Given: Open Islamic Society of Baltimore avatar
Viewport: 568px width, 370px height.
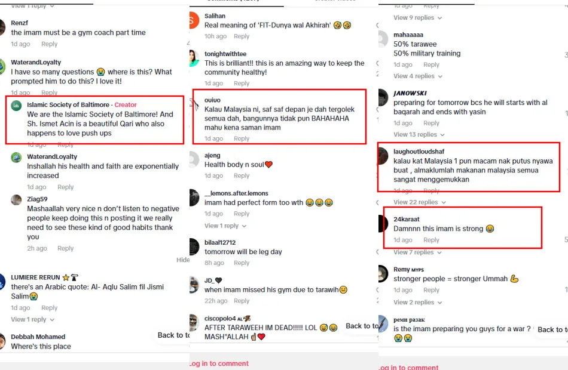Looking at the screenshot, I should 16,106.
